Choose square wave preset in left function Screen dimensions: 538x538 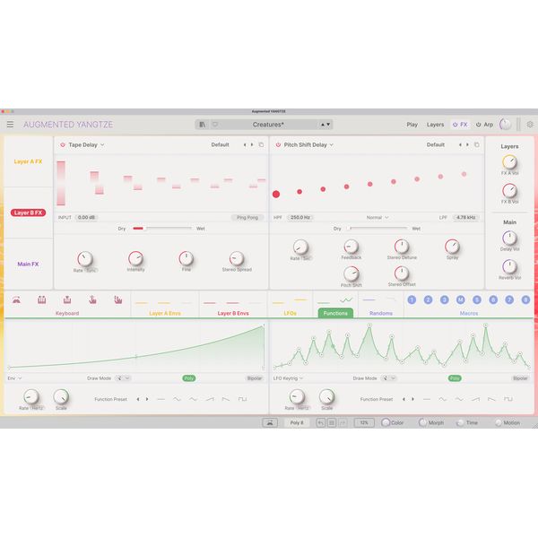(x=242, y=399)
